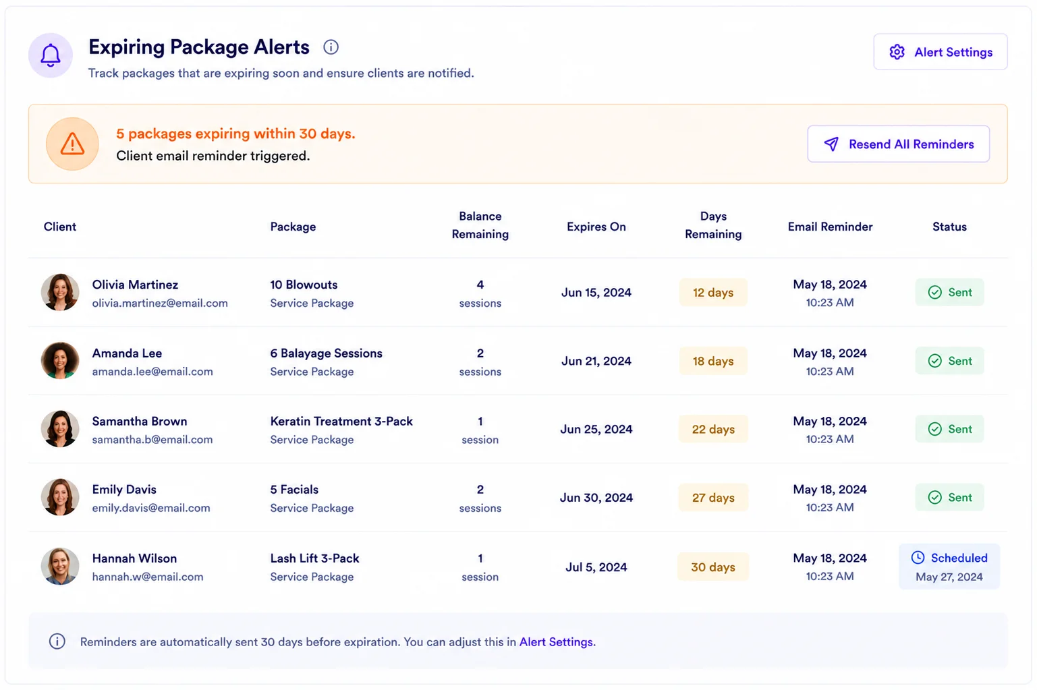Click the Balance Remaining column header
The height and width of the screenshot is (690, 1037).
coord(480,225)
